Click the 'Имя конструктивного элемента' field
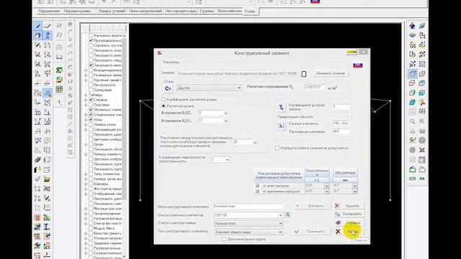 click(x=248, y=206)
